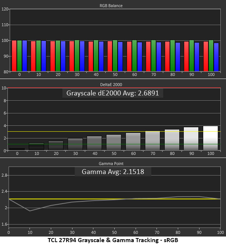Click the Gamma Avg: 2.1518 label
Screen dimensions: 226x244
(113, 172)
